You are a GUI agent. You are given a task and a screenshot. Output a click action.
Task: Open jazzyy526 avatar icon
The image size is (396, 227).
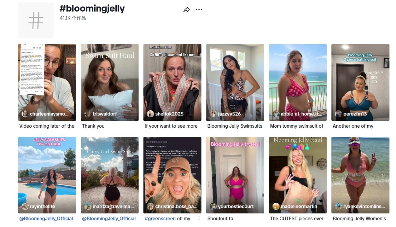(213, 114)
